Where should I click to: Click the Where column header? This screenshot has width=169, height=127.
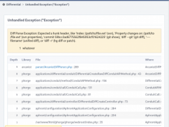(149, 60)
